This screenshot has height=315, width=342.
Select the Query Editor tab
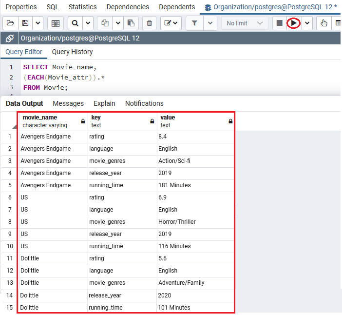24,52
